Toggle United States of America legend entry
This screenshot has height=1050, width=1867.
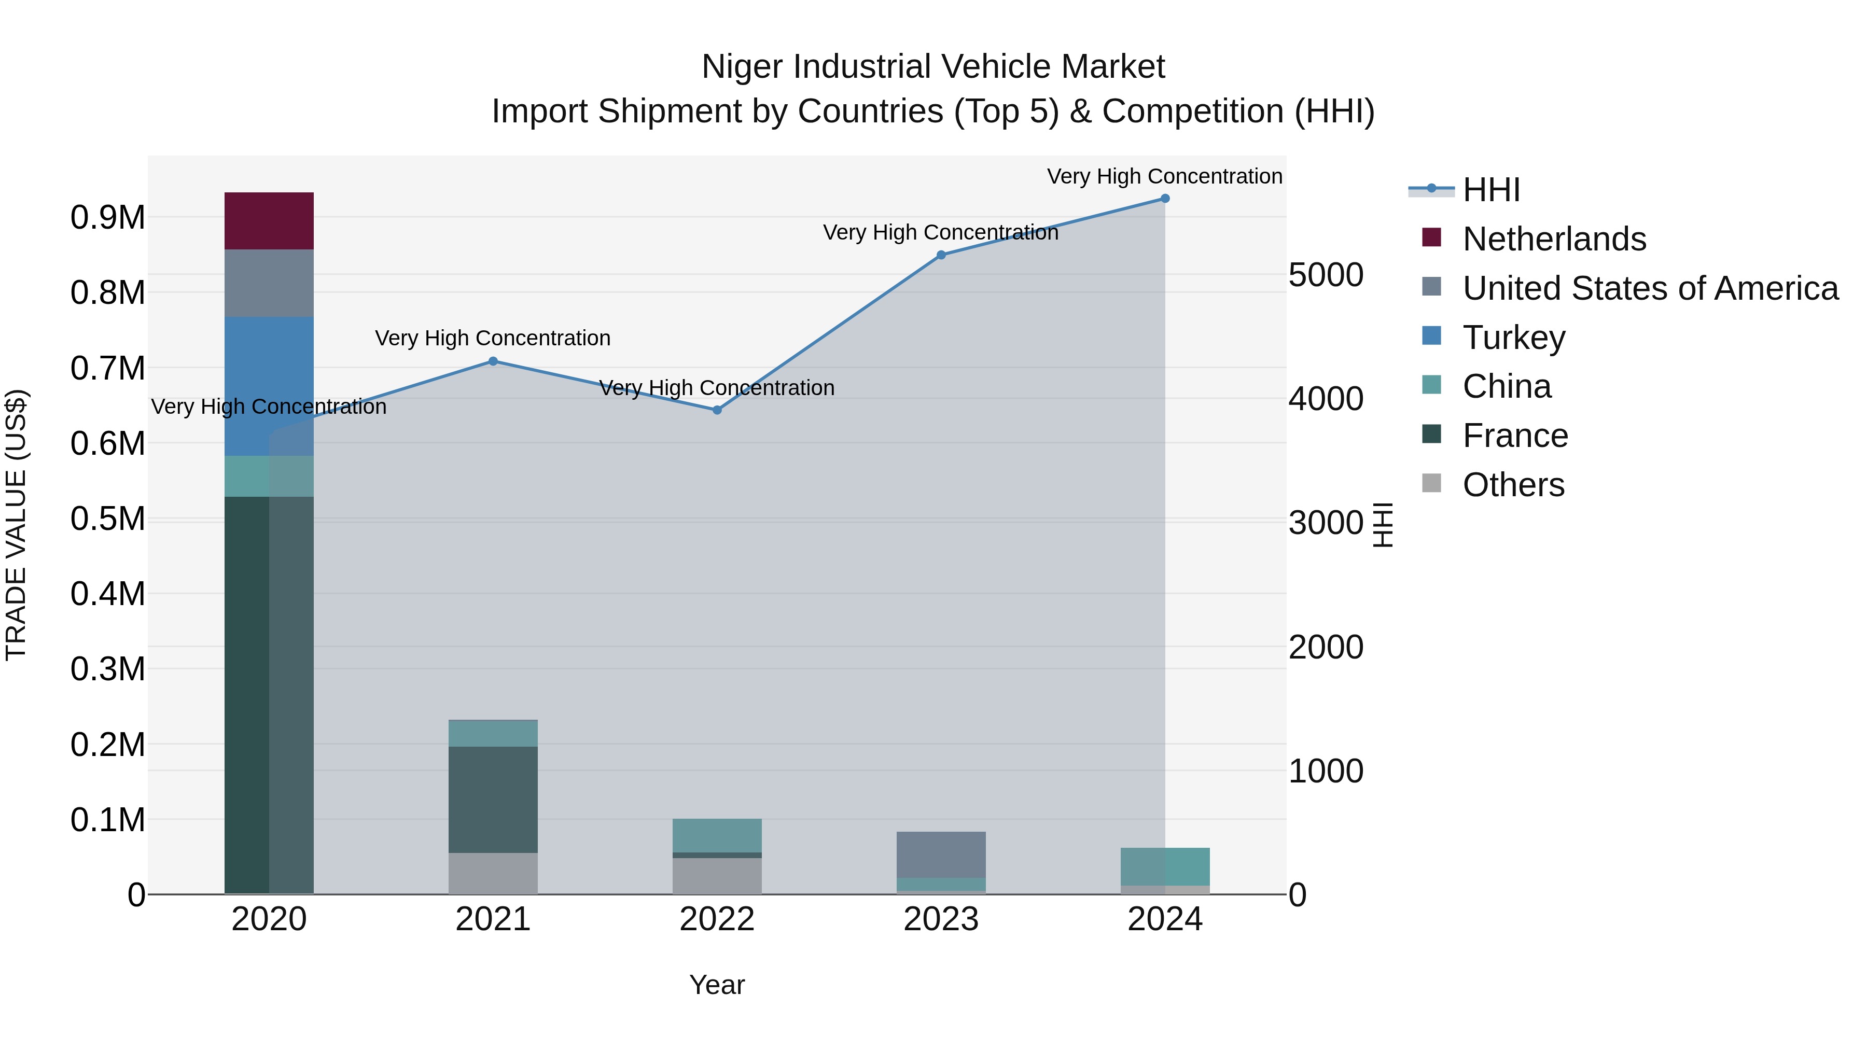tap(1630, 288)
